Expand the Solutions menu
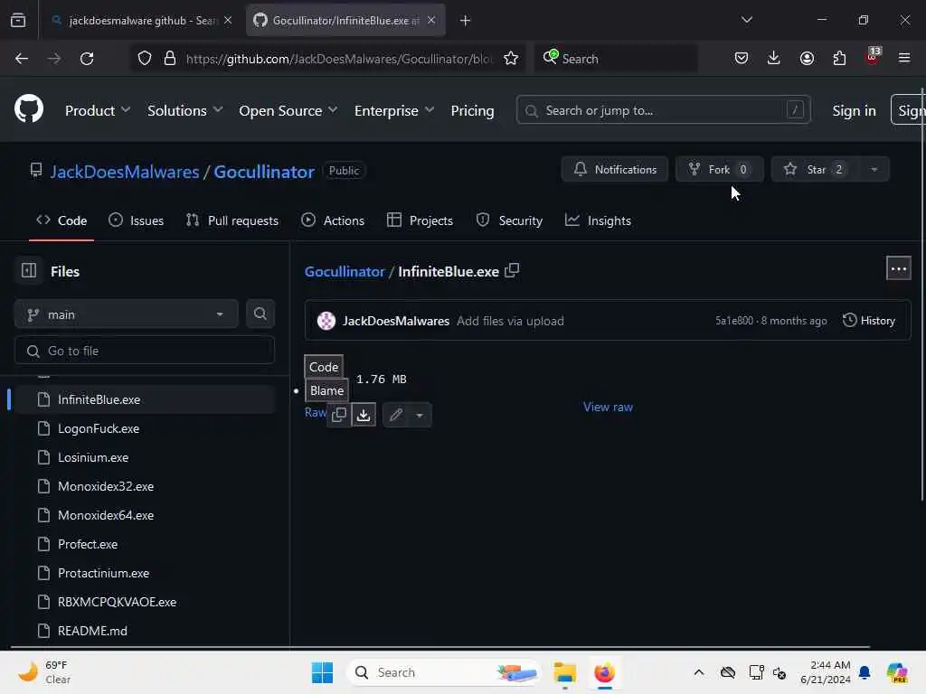This screenshot has height=694, width=926. click(184, 110)
